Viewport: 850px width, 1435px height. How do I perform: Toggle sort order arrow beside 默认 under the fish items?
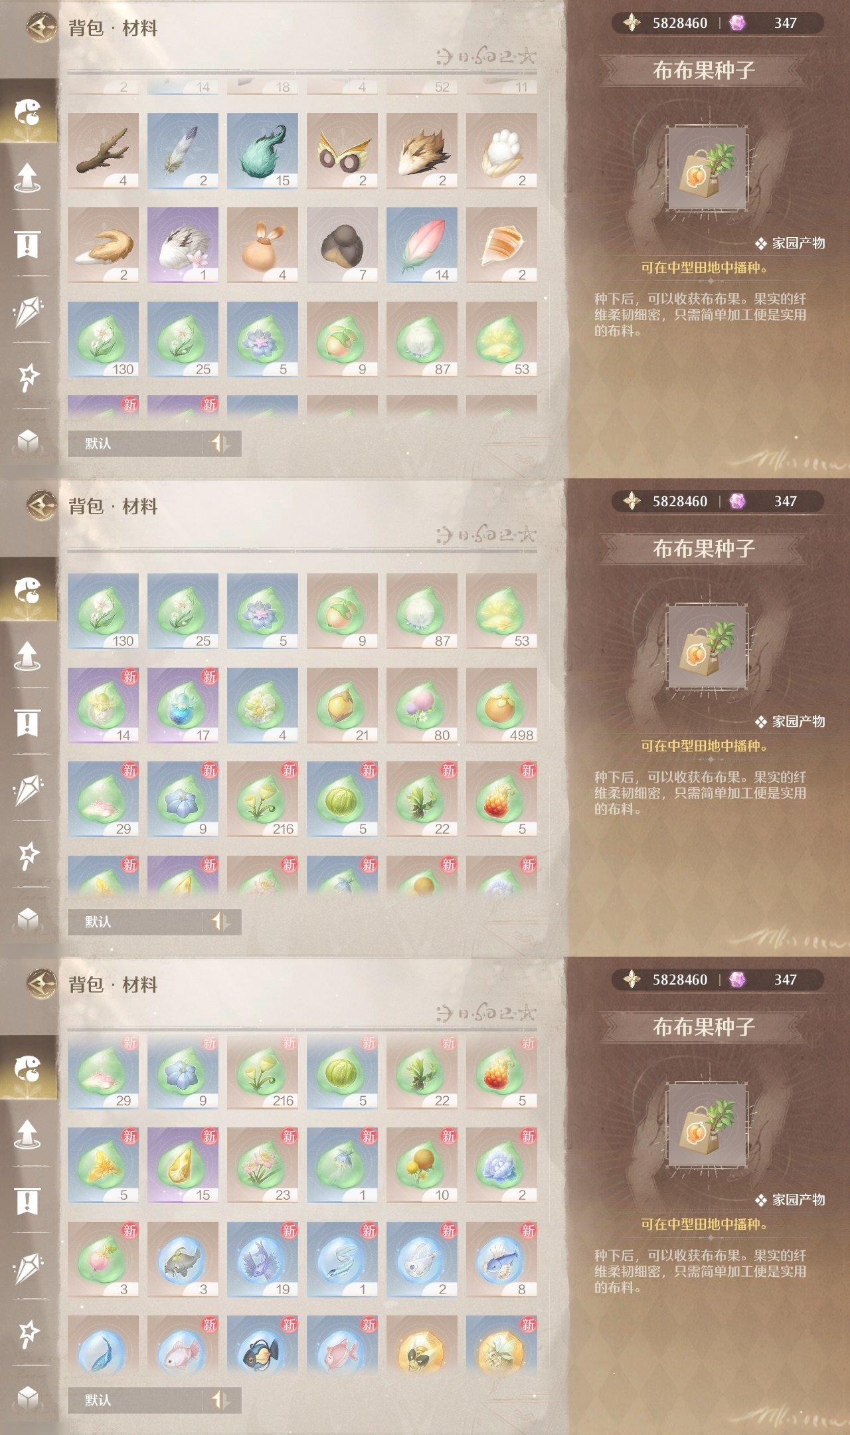pyautogui.click(x=220, y=1400)
